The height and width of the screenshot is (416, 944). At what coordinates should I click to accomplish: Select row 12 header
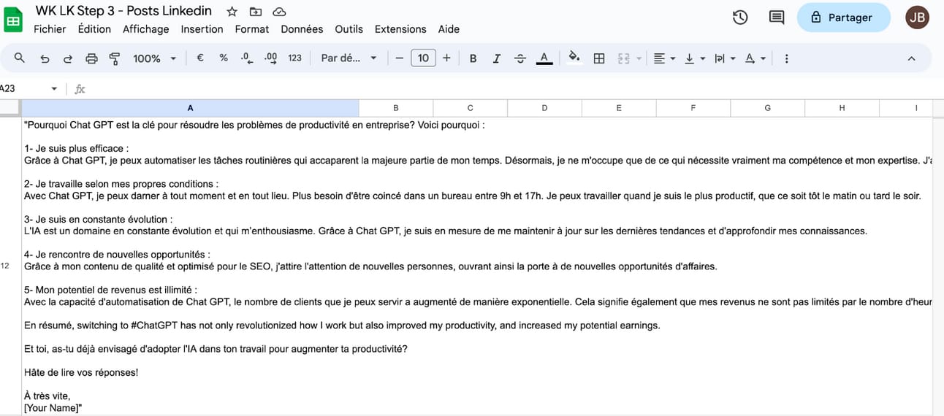point(9,266)
